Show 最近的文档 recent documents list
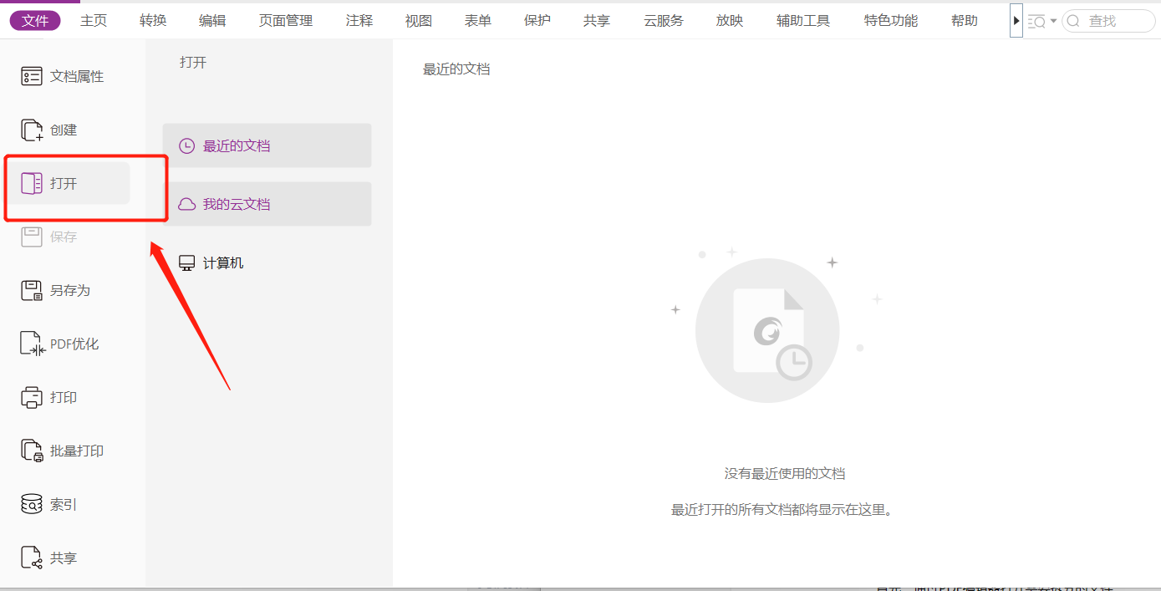 (x=267, y=145)
